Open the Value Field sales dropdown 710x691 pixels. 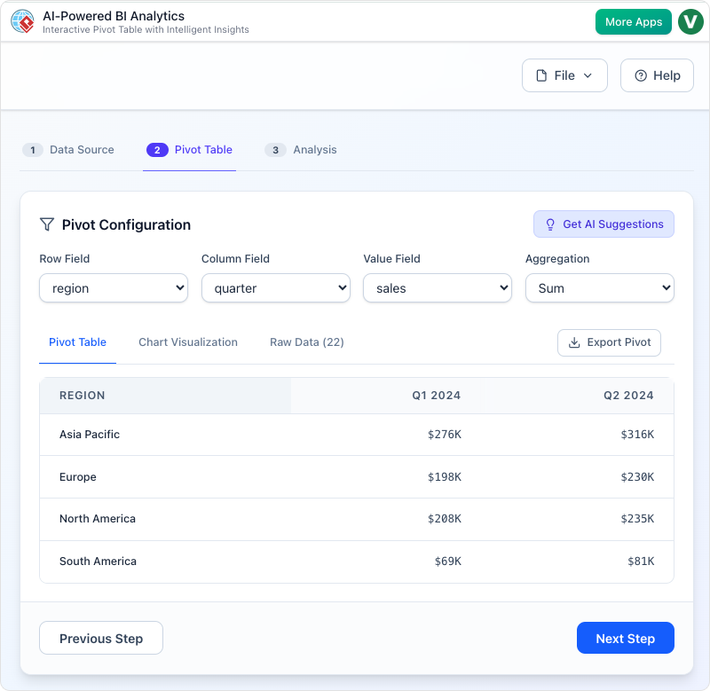[x=437, y=287]
